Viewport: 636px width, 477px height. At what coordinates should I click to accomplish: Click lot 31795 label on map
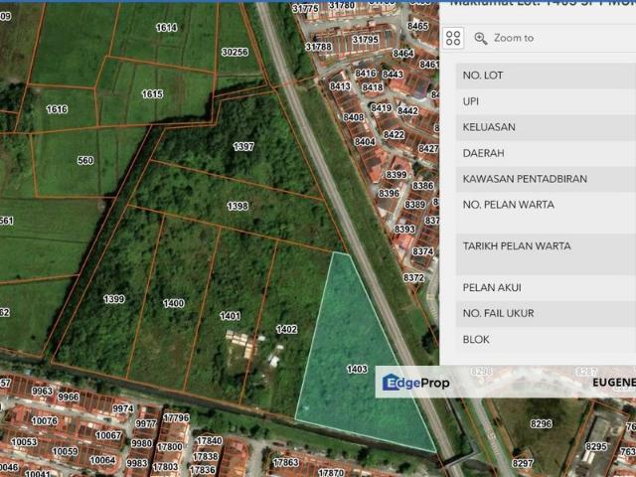click(x=365, y=40)
